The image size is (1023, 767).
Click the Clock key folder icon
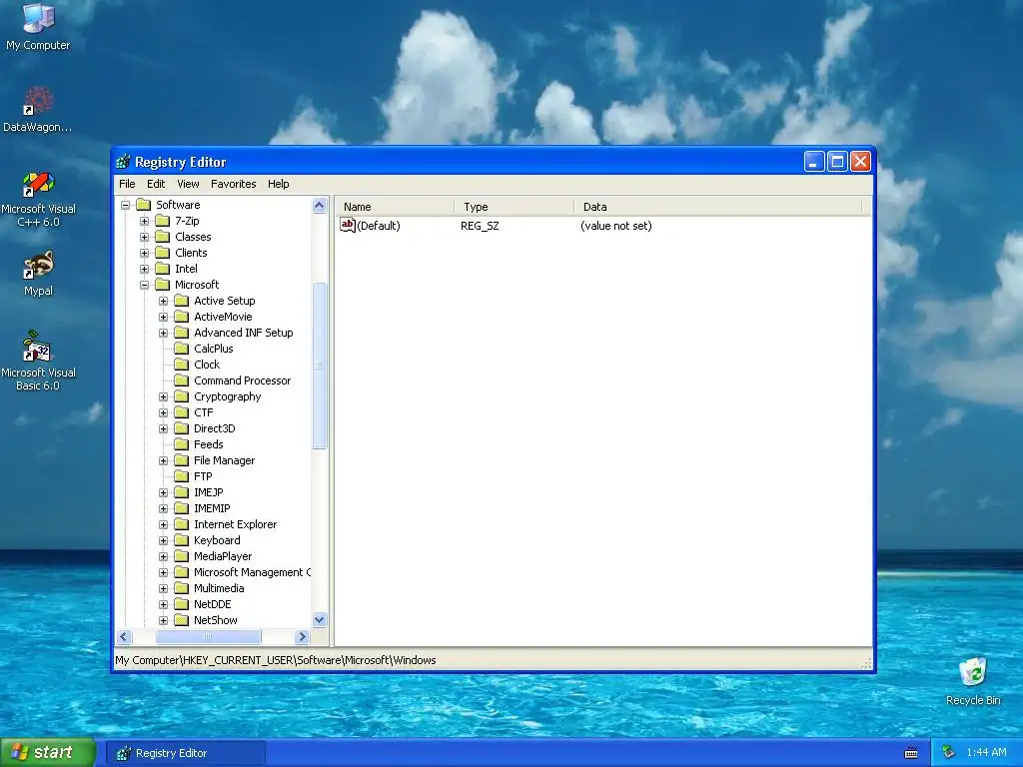click(182, 365)
